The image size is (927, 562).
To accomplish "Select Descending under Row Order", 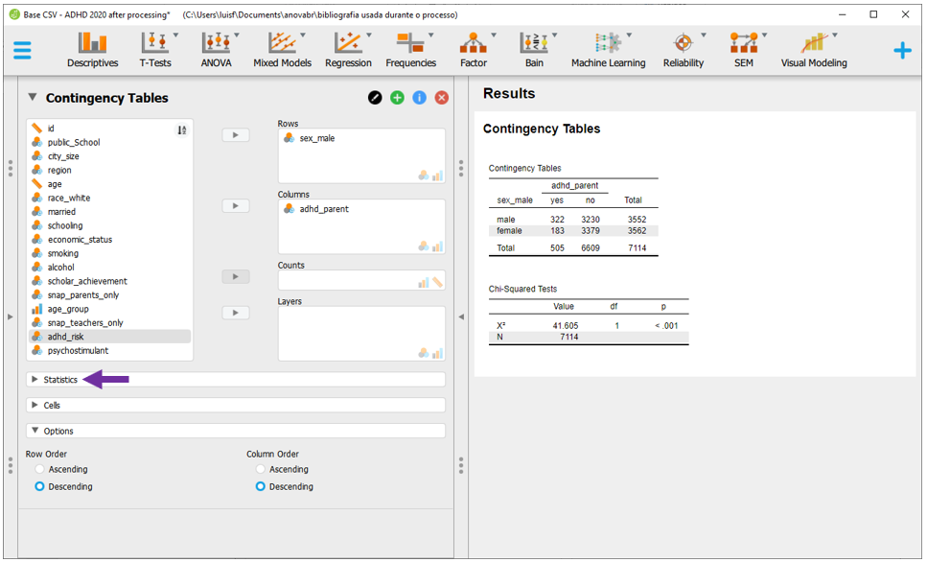I will 40,487.
